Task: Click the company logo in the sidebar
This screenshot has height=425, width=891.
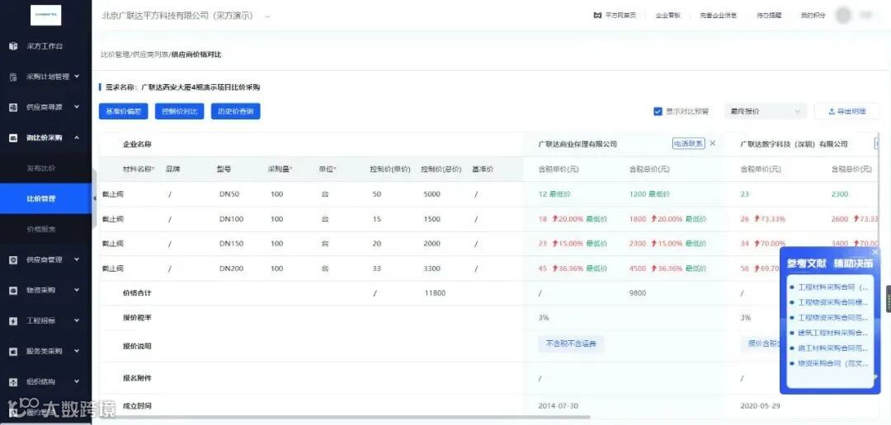Action: (x=45, y=16)
